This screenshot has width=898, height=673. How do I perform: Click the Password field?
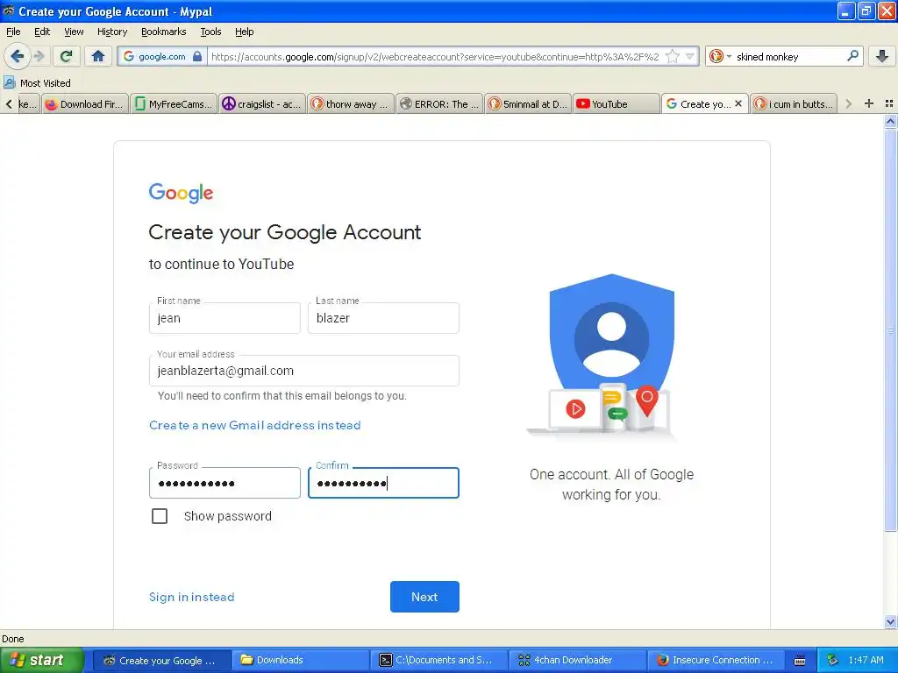coord(224,483)
